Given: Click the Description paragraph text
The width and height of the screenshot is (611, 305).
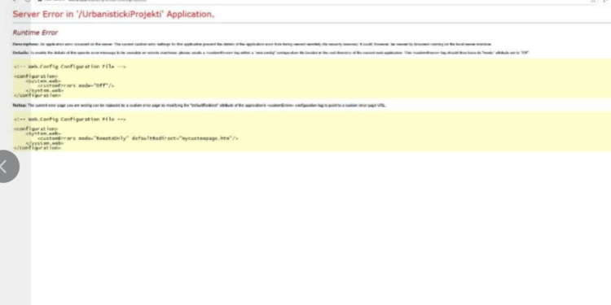Looking at the screenshot, I should point(252,45).
